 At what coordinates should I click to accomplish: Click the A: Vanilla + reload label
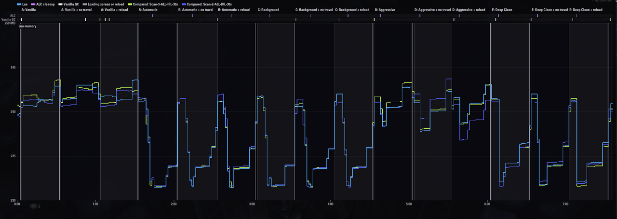click(x=114, y=10)
